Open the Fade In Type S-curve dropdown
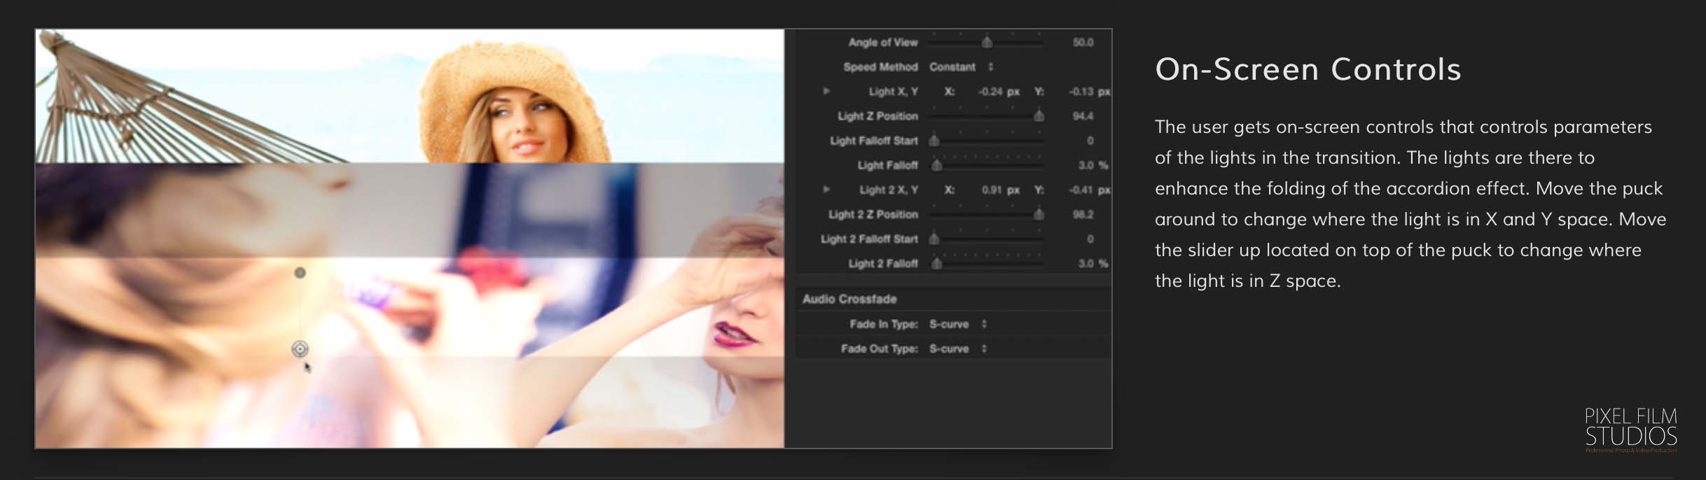The height and width of the screenshot is (480, 1706). [x=957, y=324]
